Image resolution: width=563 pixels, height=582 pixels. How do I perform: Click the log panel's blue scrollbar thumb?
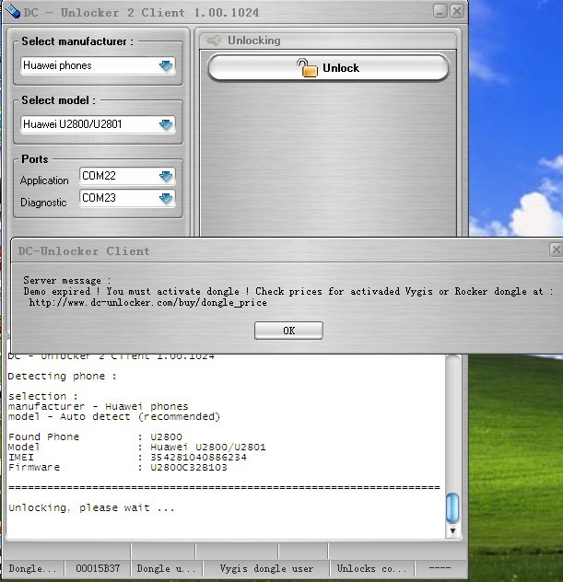tap(452, 507)
